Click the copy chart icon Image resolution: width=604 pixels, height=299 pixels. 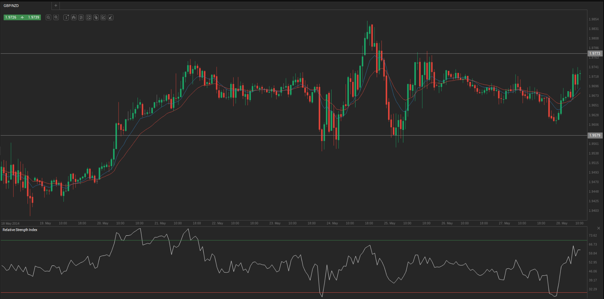[96, 18]
